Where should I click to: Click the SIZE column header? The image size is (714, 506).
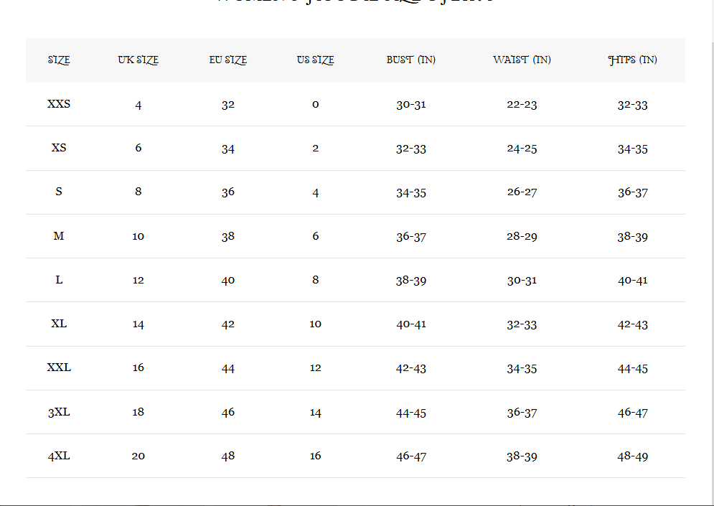(x=59, y=60)
